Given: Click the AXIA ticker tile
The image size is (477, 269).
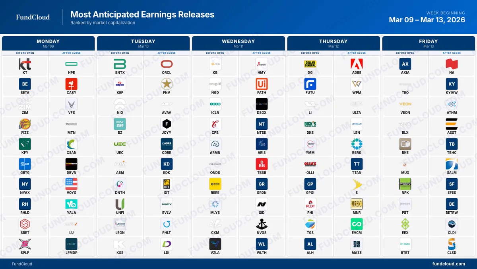Looking at the screenshot, I should (405, 66).
